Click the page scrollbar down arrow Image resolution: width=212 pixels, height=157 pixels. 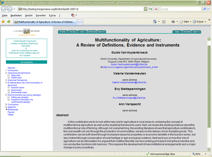209,149
